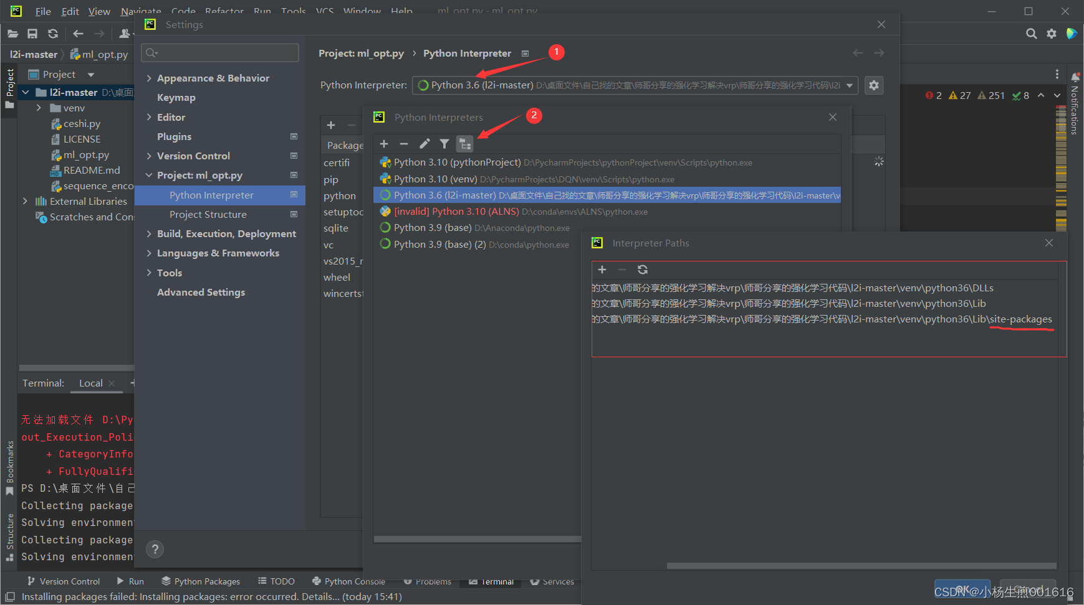This screenshot has width=1084, height=605.
Task: Reload paths in Interpreter Paths dialog
Action: 643,270
